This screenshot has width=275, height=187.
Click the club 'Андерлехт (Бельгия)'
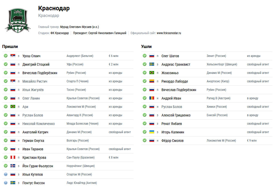click(80, 56)
